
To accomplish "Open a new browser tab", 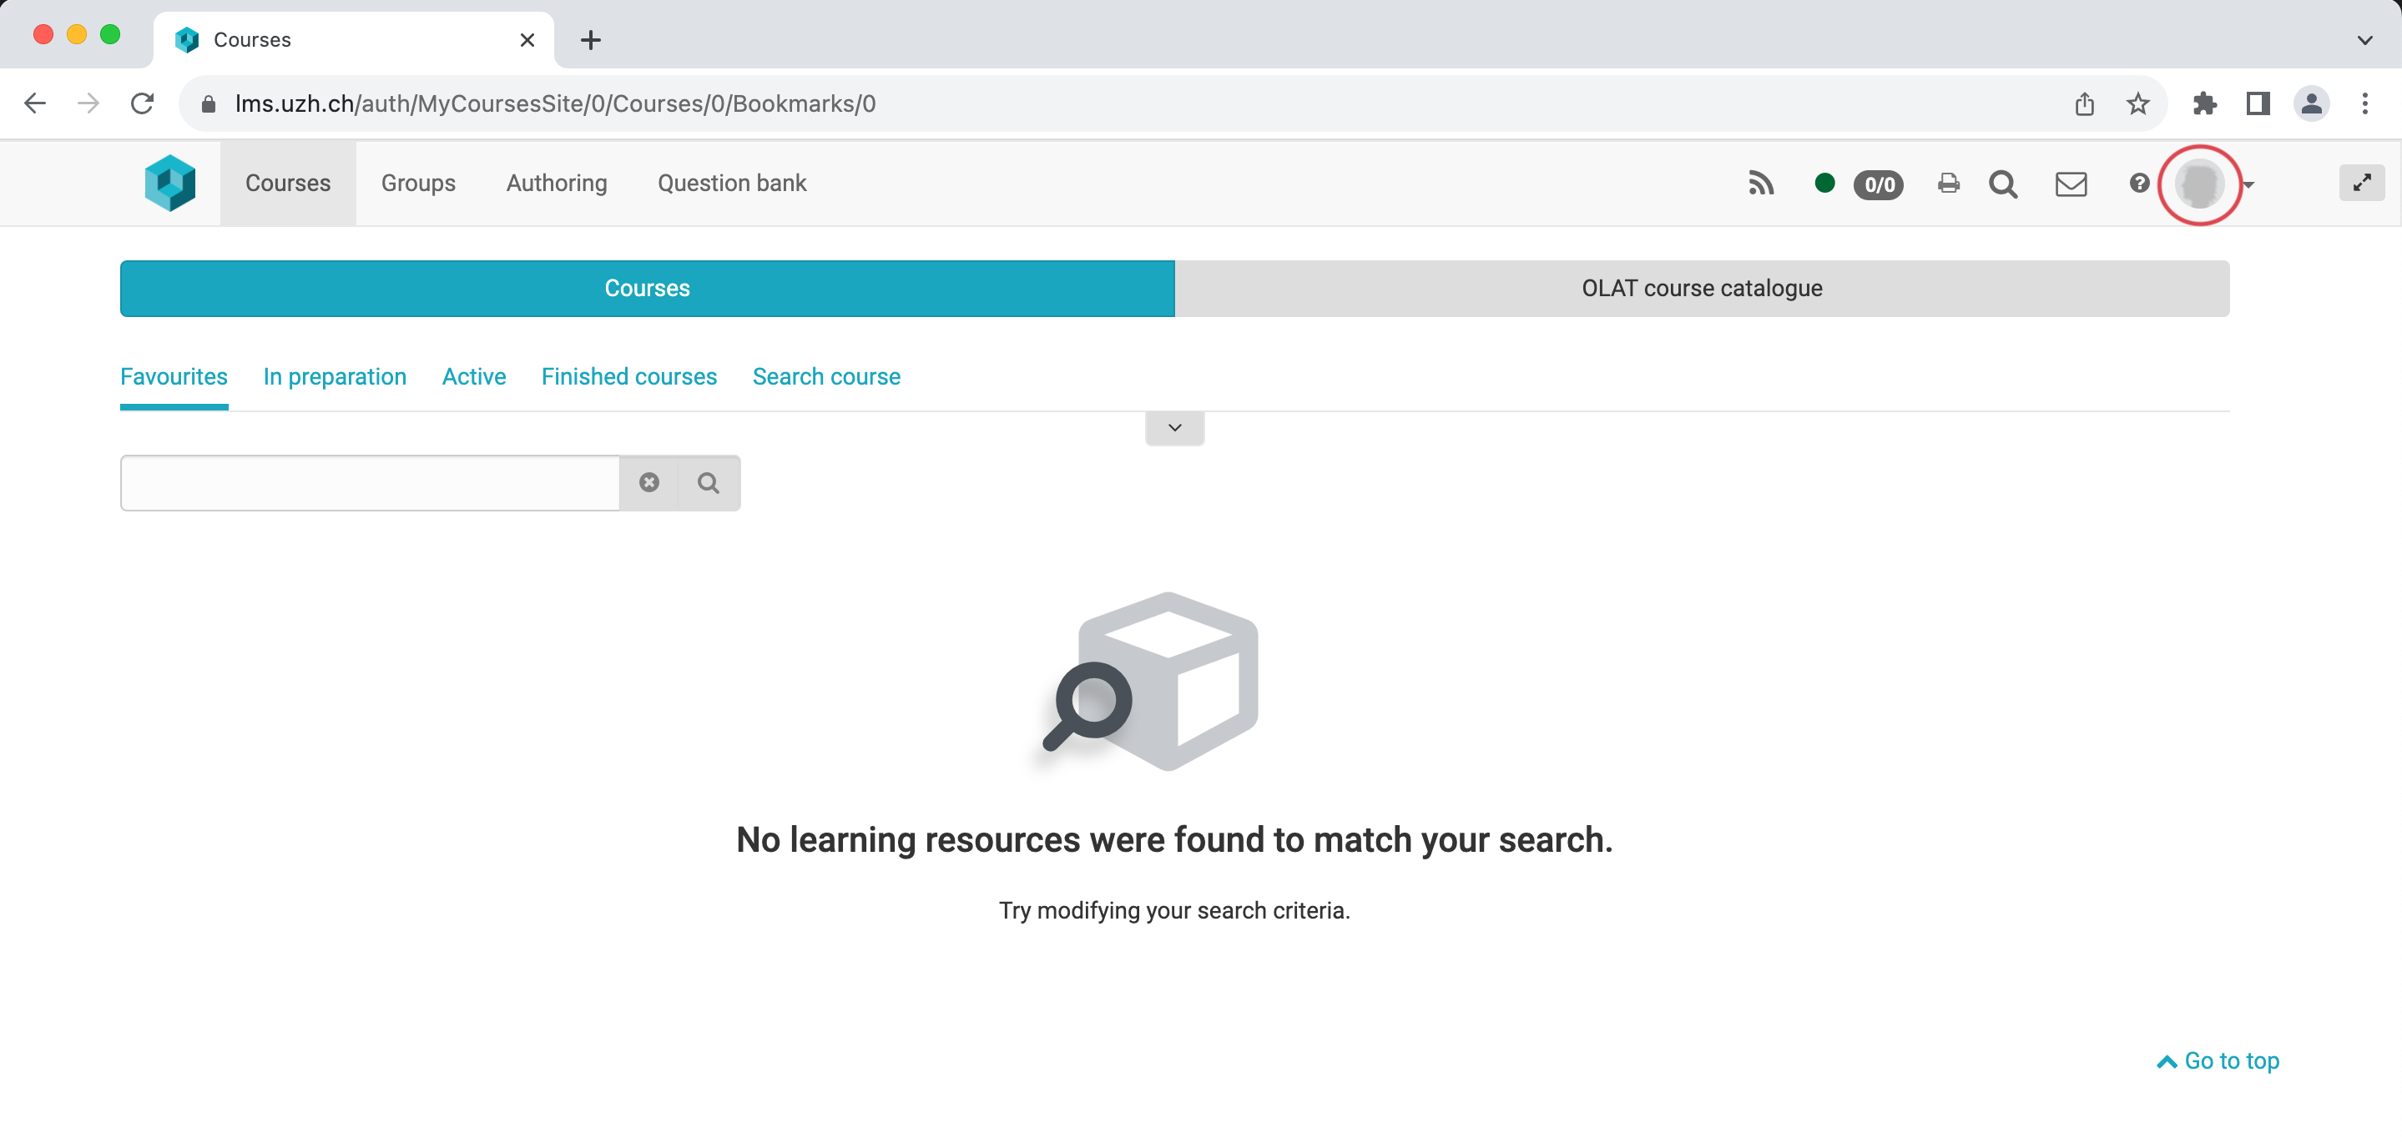I will 590,40.
